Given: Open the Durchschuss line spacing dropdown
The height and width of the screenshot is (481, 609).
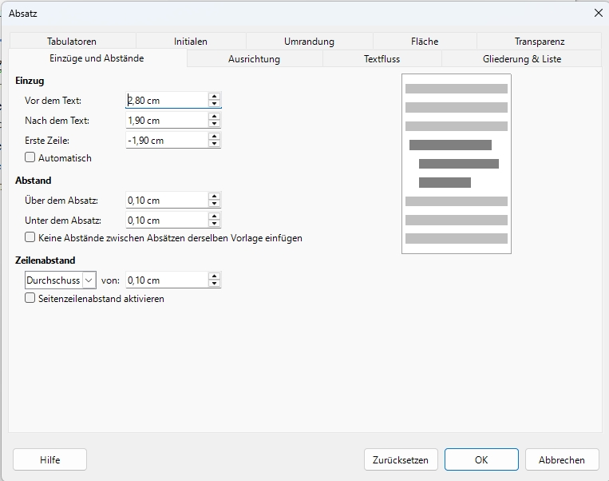Looking at the screenshot, I should tap(60, 280).
